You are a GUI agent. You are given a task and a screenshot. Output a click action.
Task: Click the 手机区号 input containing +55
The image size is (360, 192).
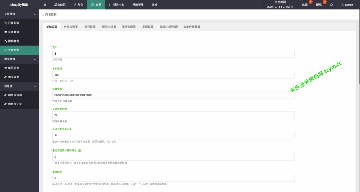pyautogui.click(x=173, y=75)
